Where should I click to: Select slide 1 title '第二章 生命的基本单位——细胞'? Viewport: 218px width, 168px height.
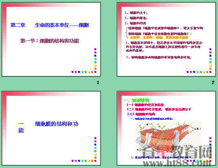(x=50, y=25)
